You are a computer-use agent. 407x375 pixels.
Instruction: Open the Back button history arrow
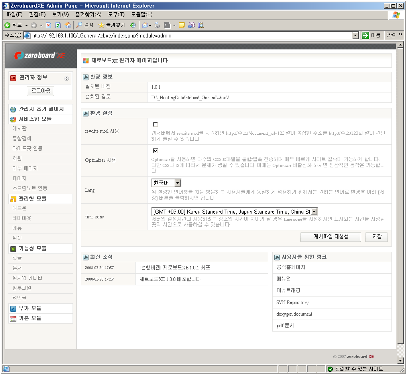click(26, 26)
